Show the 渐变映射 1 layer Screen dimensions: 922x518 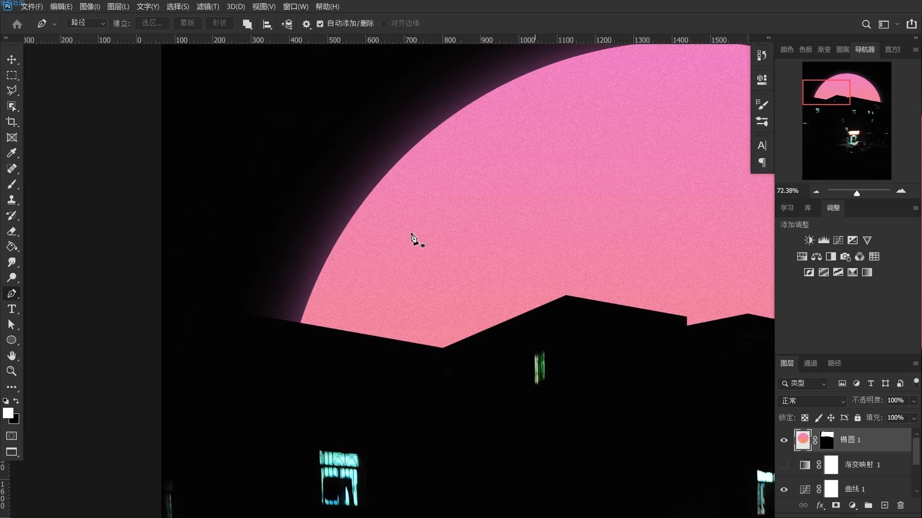pos(784,465)
